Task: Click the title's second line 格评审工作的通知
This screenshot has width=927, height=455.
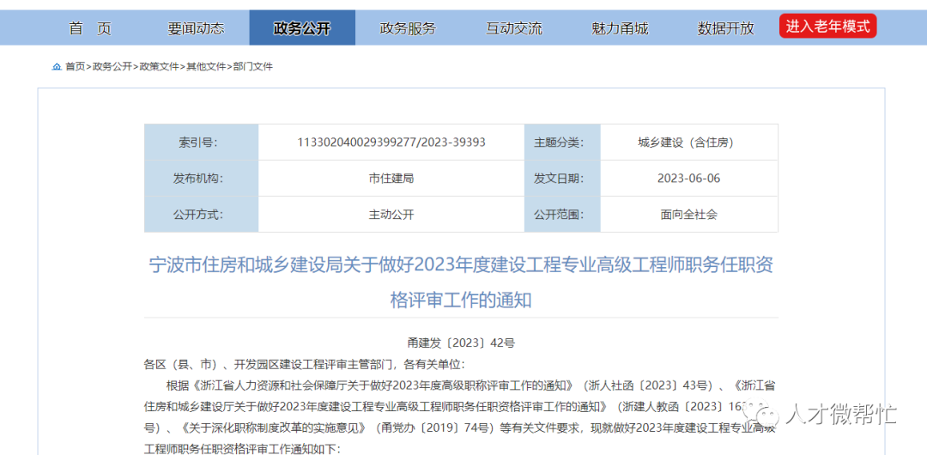Action: click(x=461, y=300)
